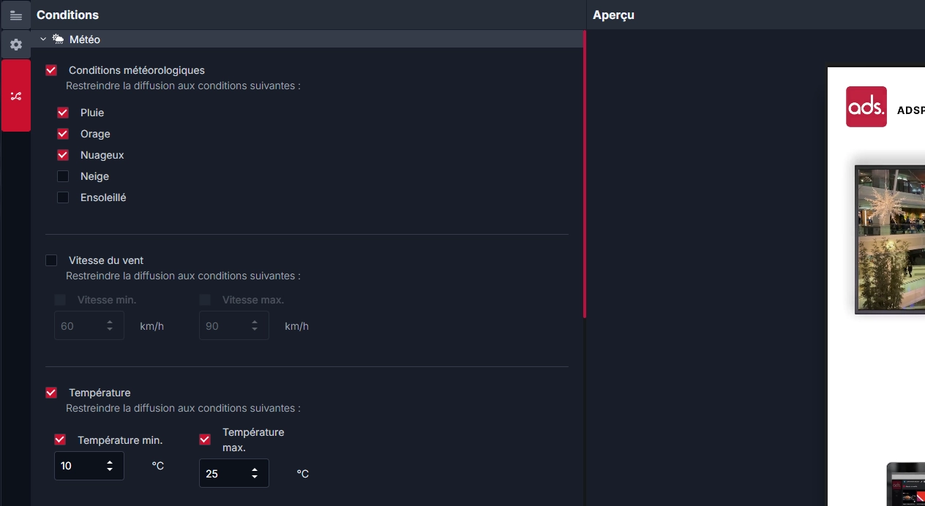925x506 pixels.
Task: Collapse the Météo section chevron
Action: point(43,39)
